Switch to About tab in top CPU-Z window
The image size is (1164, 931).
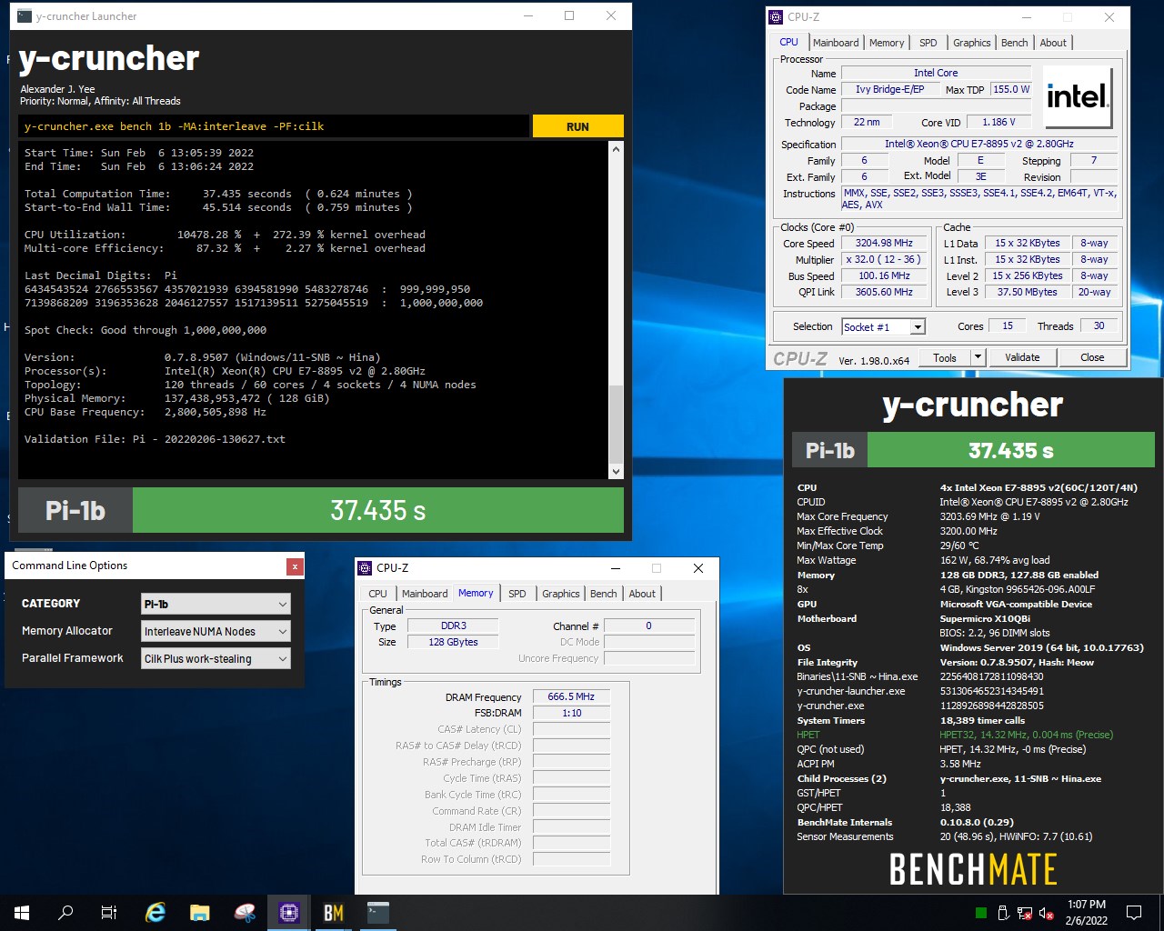click(1053, 43)
